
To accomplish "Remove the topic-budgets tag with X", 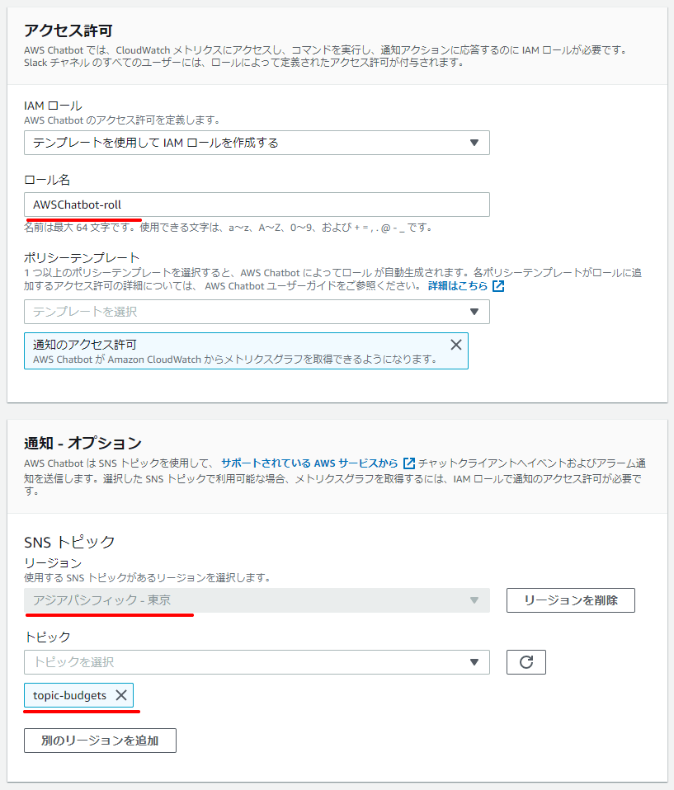I will pyautogui.click(x=121, y=695).
